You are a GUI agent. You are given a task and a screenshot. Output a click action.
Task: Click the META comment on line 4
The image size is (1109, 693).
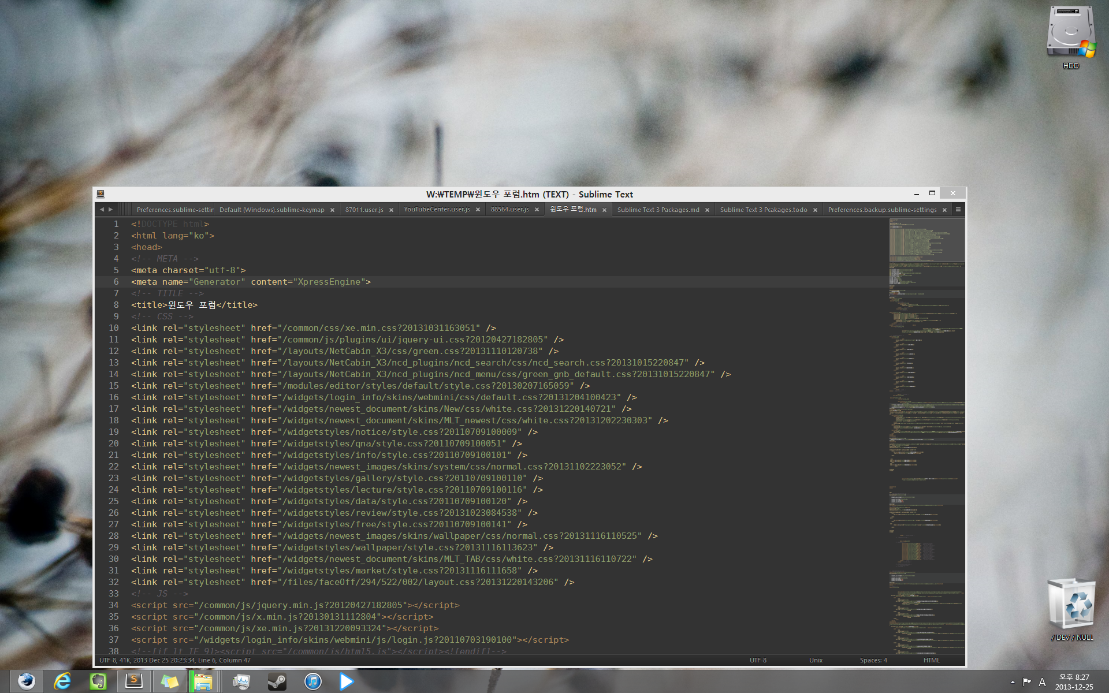tap(165, 259)
